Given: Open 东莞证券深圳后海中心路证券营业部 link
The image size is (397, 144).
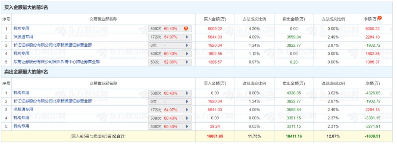Looking at the screenshot, I should [x=57, y=62].
